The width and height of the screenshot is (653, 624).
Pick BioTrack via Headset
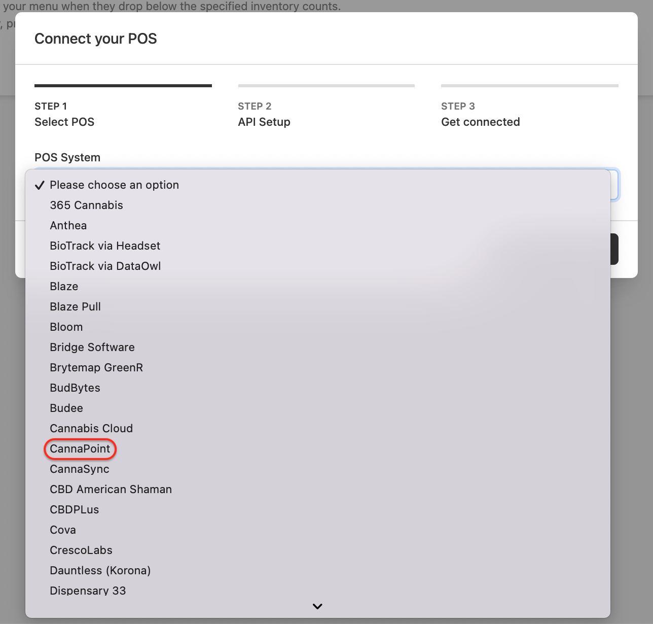(317, 246)
